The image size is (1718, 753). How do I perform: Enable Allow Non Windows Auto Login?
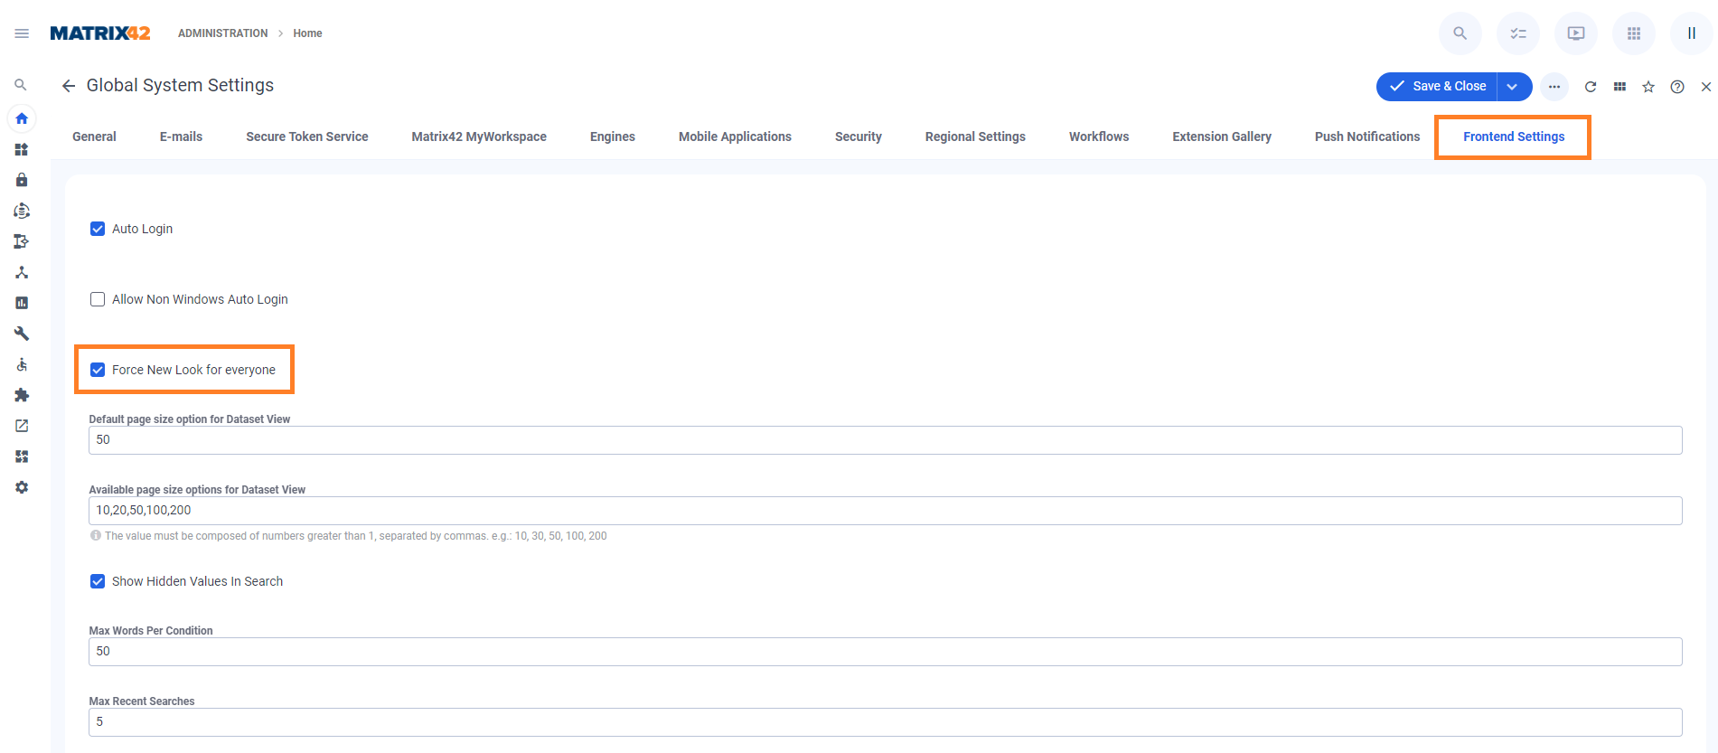[x=98, y=299]
